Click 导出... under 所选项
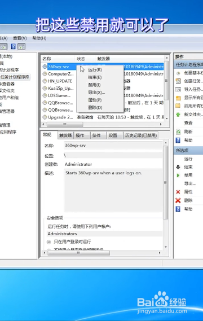The height and width of the screenshot is (321, 203). pos(189,184)
